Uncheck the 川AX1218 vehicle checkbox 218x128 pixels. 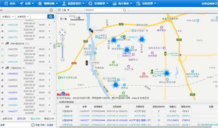click(2, 25)
